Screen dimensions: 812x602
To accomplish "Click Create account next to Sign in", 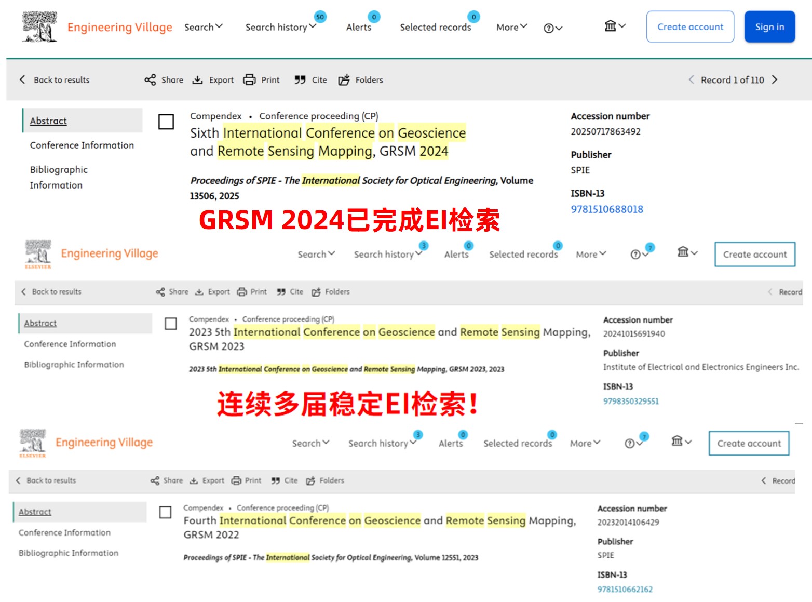I will pyautogui.click(x=690, y=26).
